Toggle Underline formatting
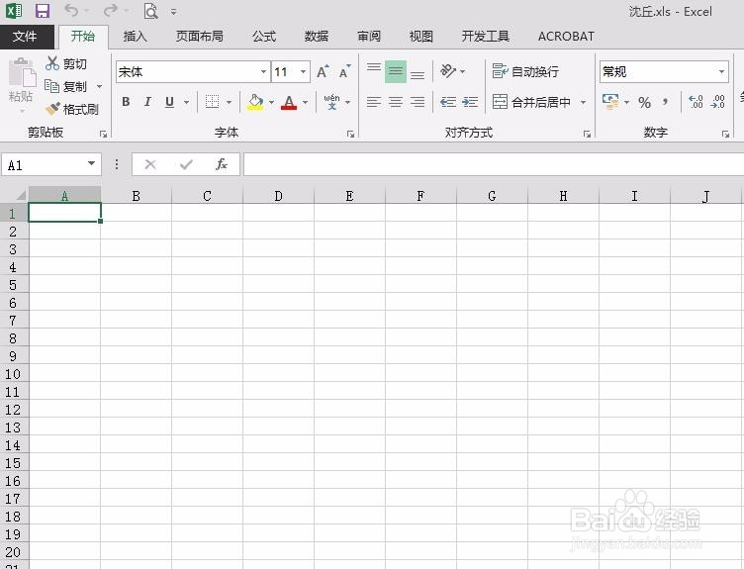Screen dimensions: 744x569 169,102
